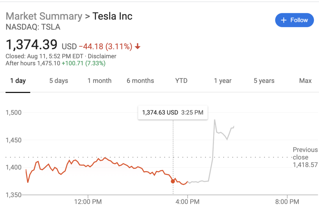
Task: Select the 1 day range tab
Action: [18, 81]
